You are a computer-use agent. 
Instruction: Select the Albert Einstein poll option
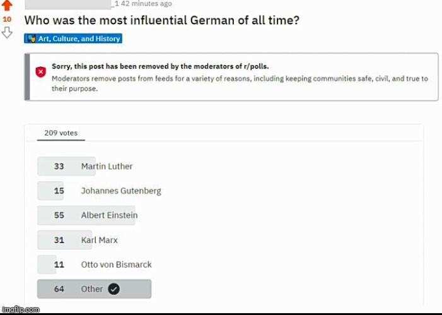pyautogui.click(x=109, y=215)
